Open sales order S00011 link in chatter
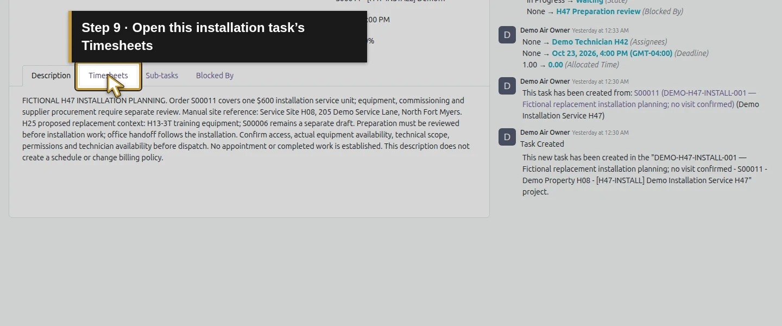The width and height of the screenshot is (782, 326). pos(639,98)
